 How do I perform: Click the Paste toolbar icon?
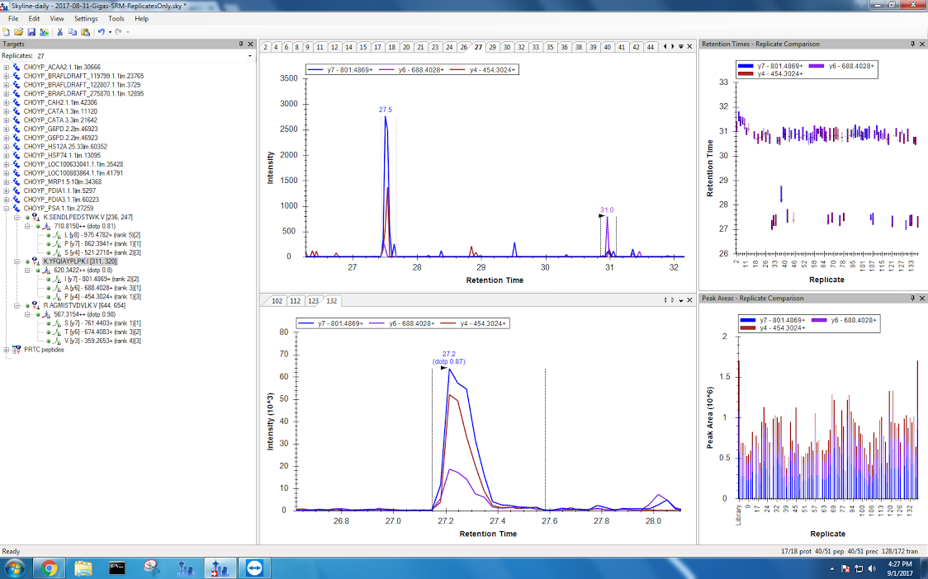coord(85,31)
